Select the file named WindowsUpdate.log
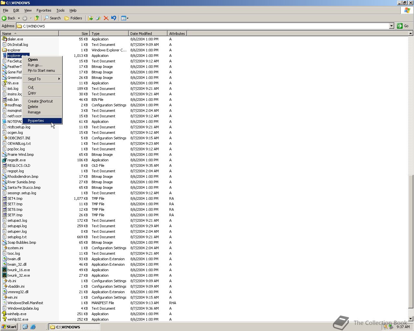This screenshot has height=331, width=414. 23,308
